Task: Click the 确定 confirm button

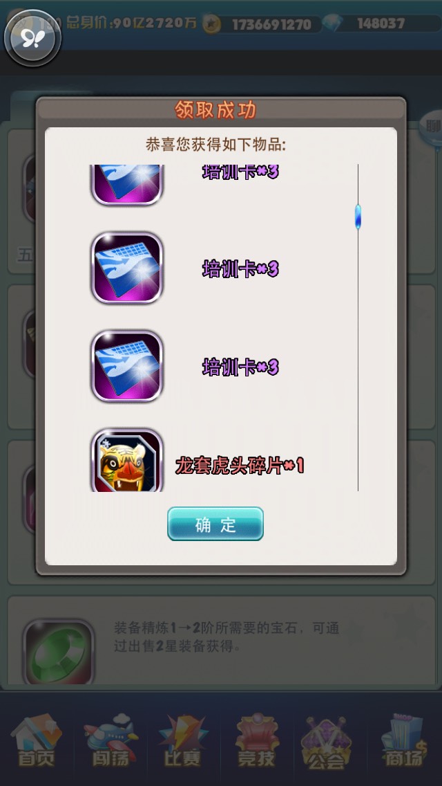Action: click(x=215, y=524)
